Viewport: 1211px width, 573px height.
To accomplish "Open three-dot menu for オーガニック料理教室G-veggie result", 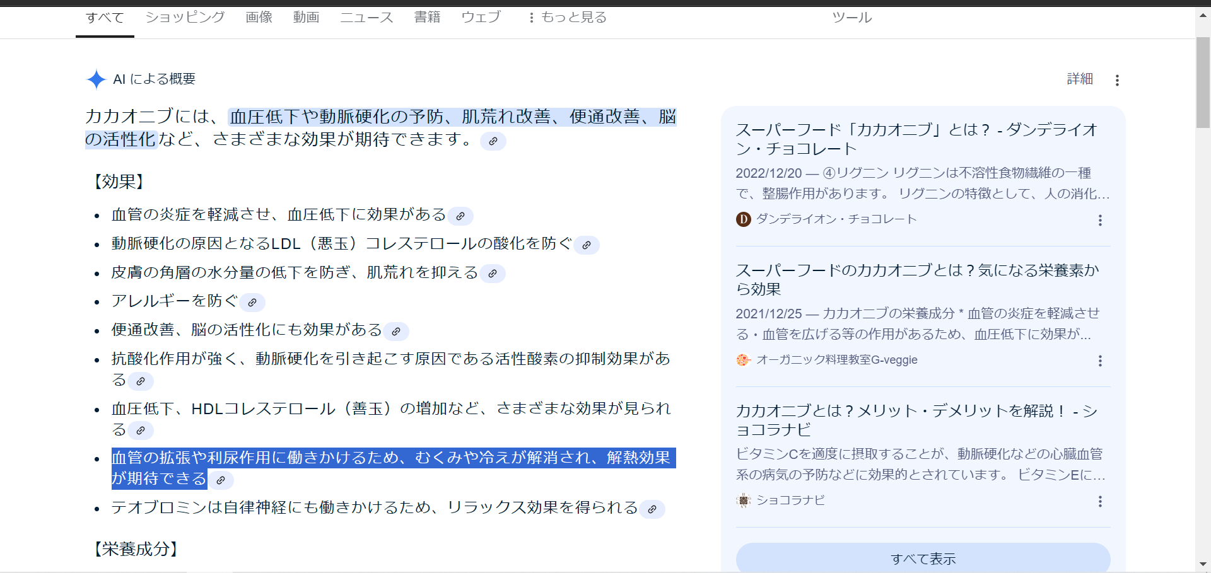I will [1100, 361].
